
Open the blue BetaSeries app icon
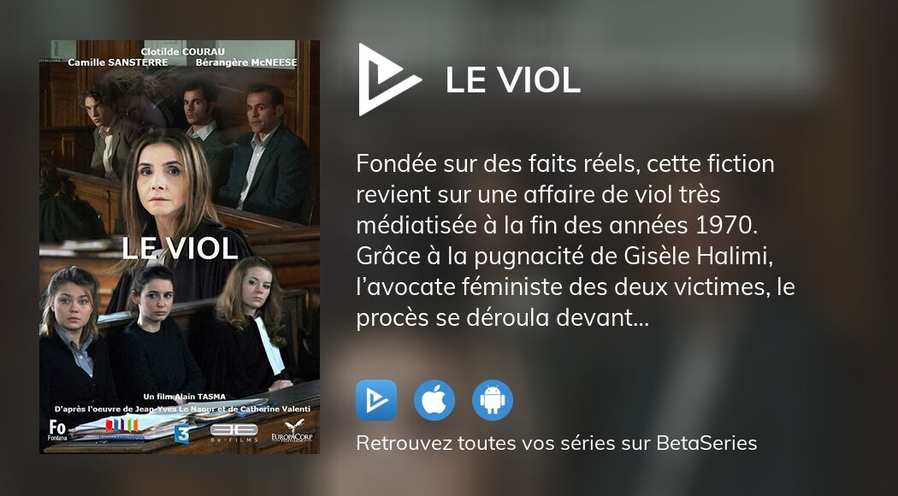(x=376, y=400)
